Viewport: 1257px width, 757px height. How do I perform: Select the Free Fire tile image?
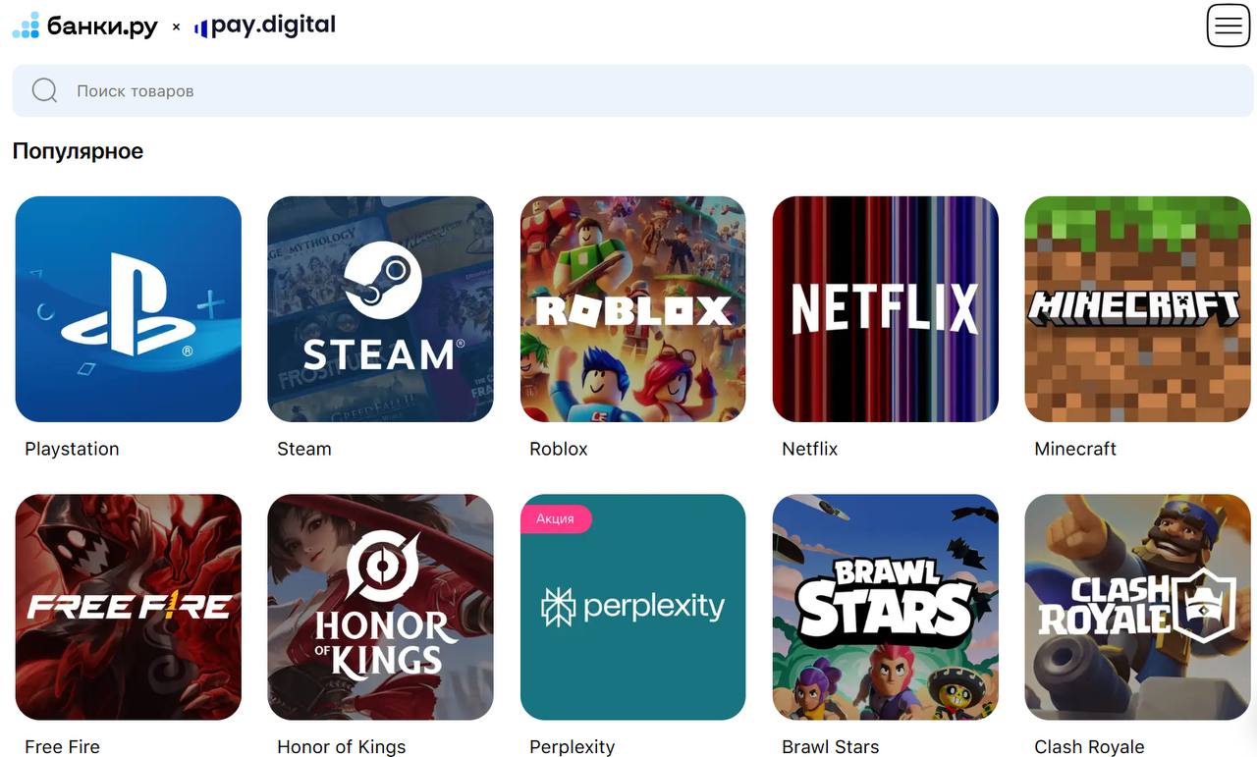pos(129,607)
